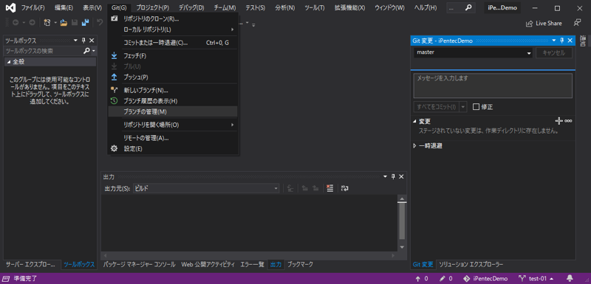591x284 pixels.
Task: Click the search magnifier in title bar
Action: pyautogui.click(x=468, y=8)
